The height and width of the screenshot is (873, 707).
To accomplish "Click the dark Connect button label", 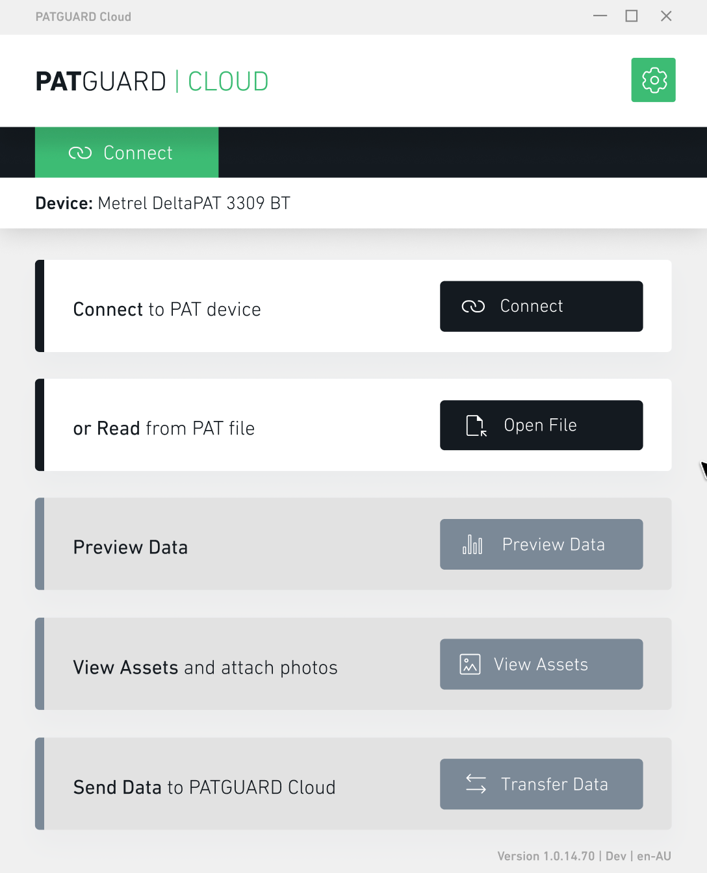I will point(532,306).
